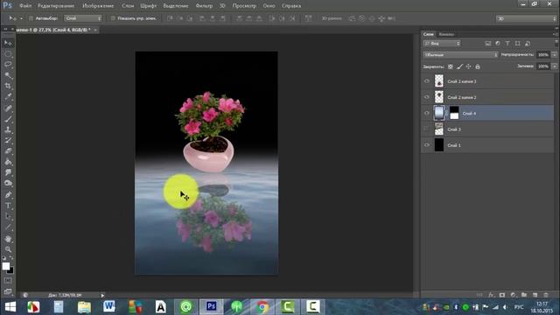Select the Brush tool
Screen dimensions: 560x315
pyautogui.click(x=8, y=119)
